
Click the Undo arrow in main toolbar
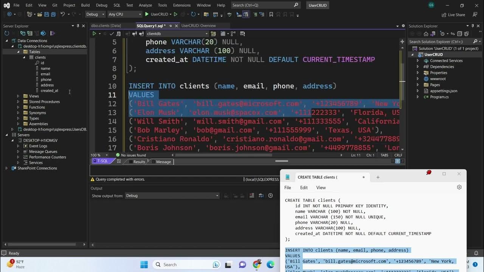point(62,14)
